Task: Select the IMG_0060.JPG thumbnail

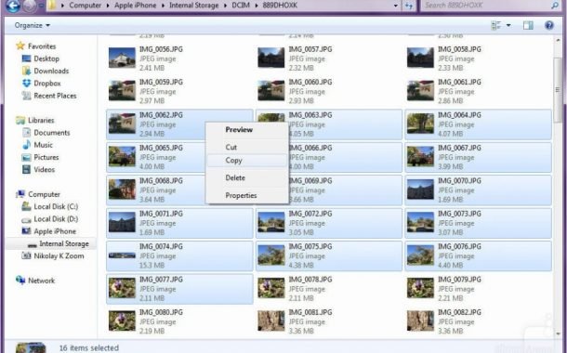Action: pyautogui.click(x=271, y=91)
